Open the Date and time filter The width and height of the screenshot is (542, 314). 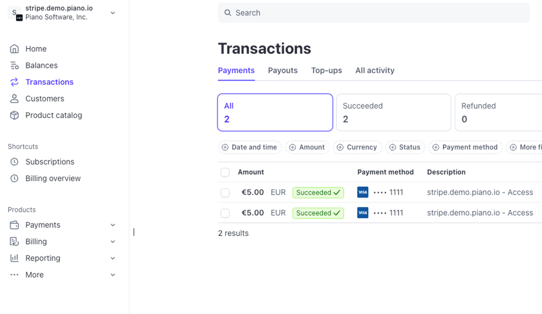pyautogui.click(x=250, y=147)
